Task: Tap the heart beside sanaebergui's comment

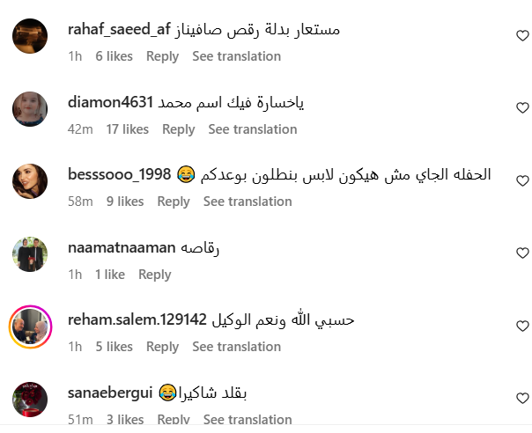Action: 522,398
